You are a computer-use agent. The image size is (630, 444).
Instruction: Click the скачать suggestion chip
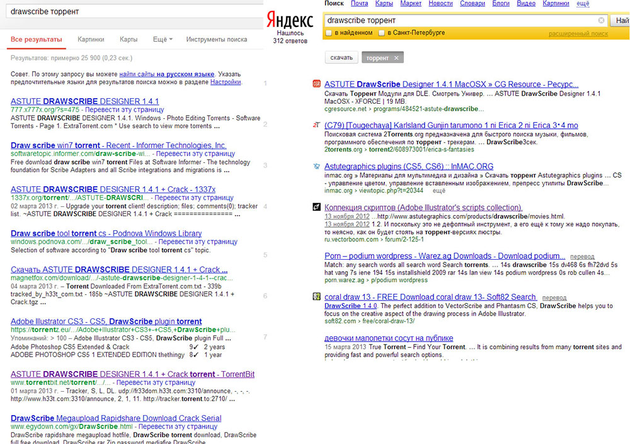point(341,58)
